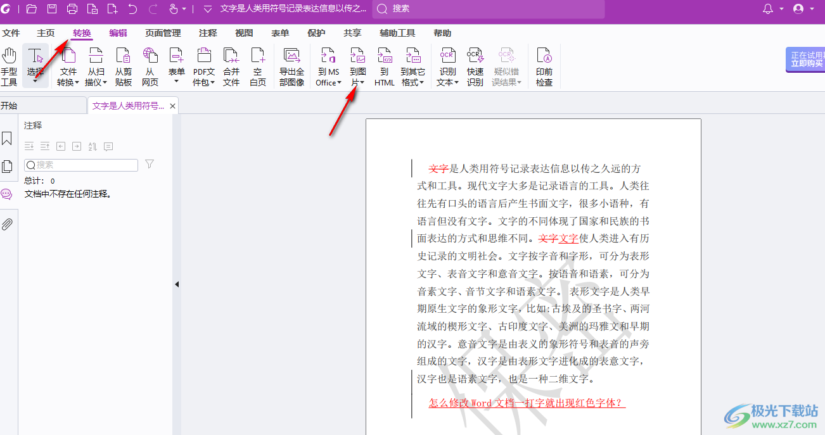Expand all comments in the comment panel
The width and height of the screenshot is (825, 435).
(x=29, y=146)
